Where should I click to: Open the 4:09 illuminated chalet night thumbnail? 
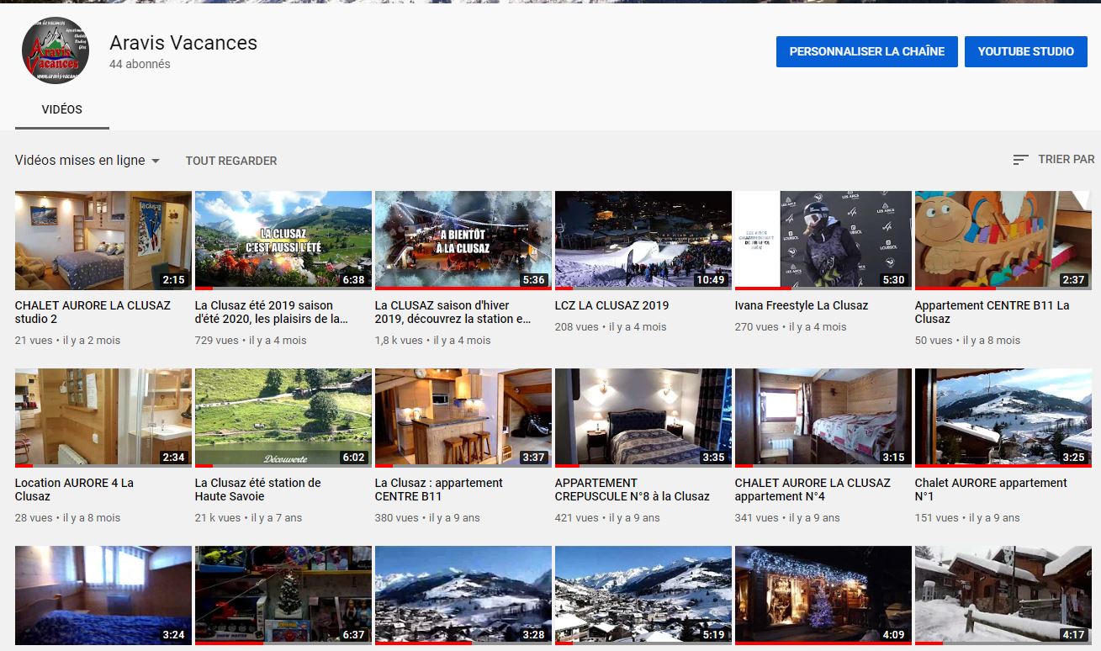coord(823,595)
